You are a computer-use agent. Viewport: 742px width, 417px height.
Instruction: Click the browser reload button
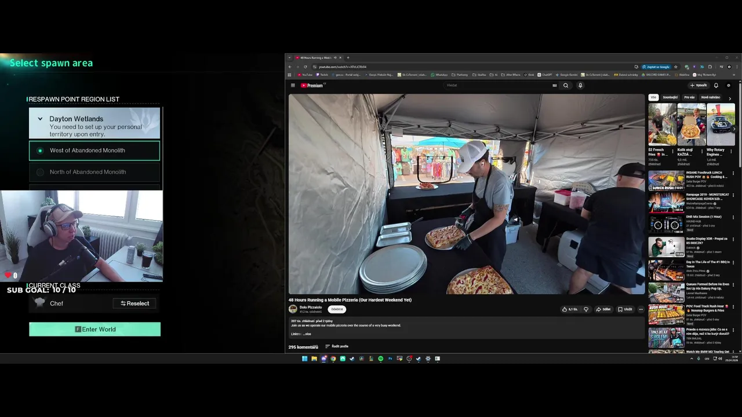(x=305, y=67)
